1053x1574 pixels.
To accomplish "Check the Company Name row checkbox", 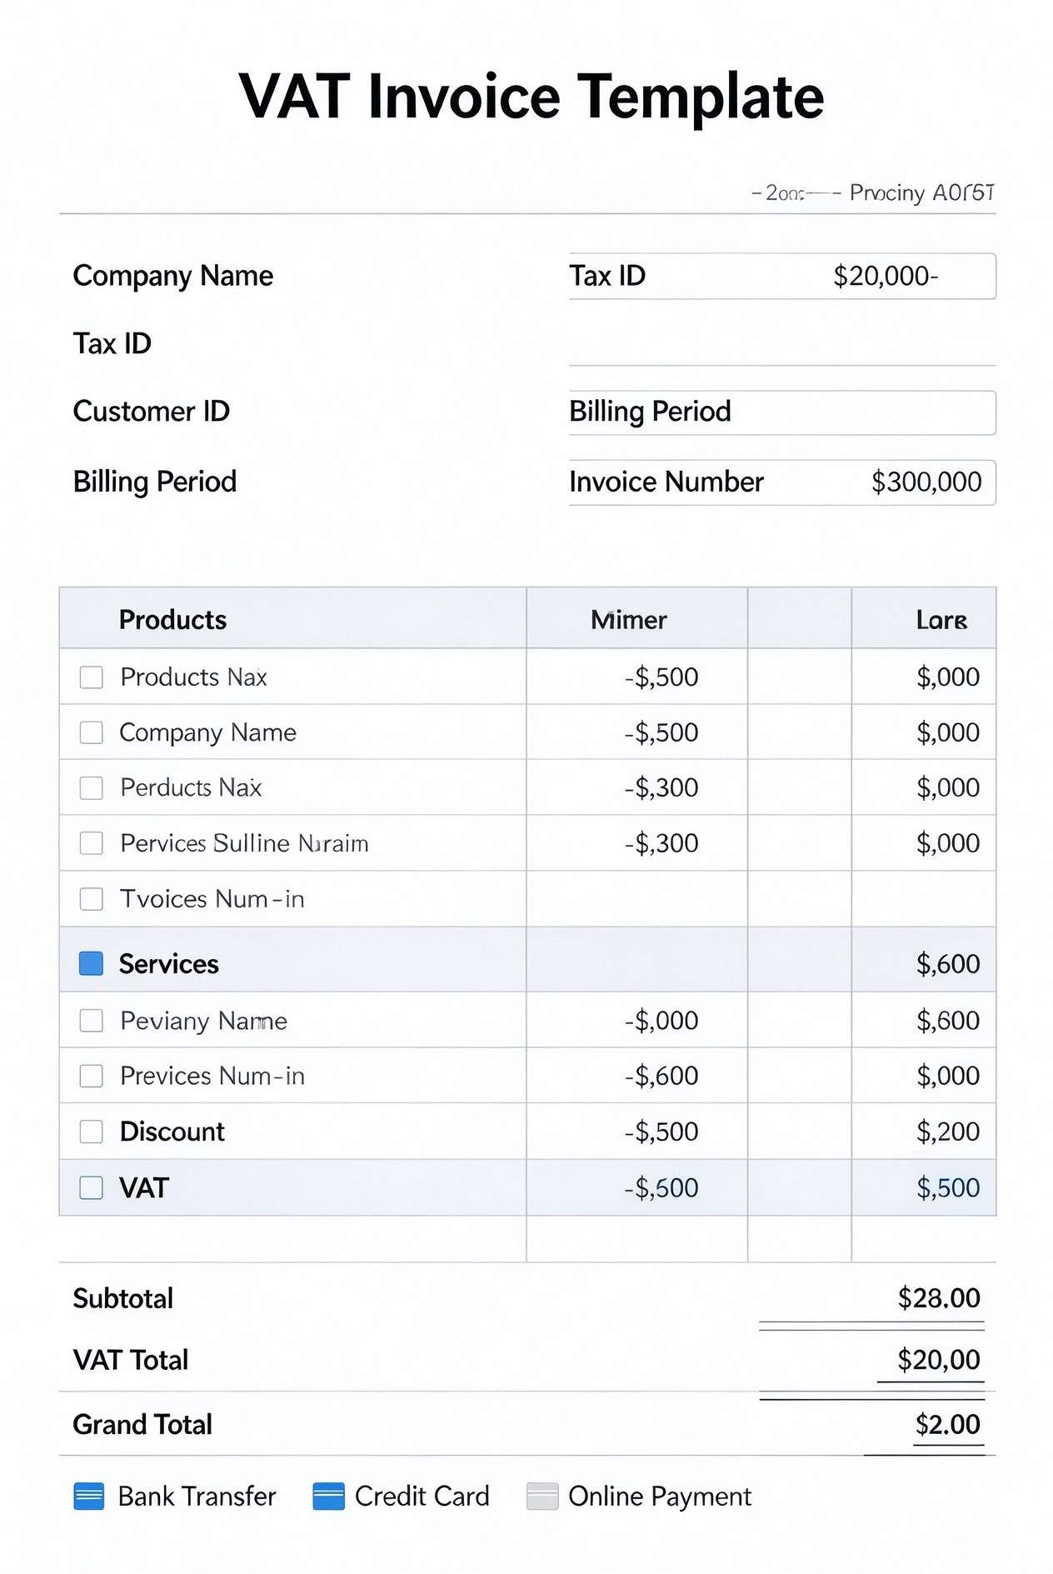I will (91, 732).
